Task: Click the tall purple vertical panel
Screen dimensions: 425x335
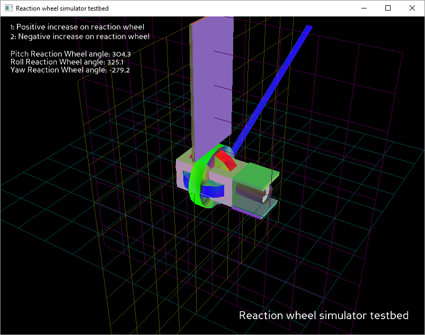Action: point(212,80)
